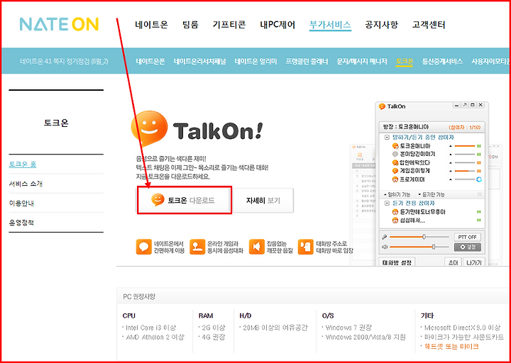
Task: Click the 자세히 보기 button
Action: click(263, 200)
